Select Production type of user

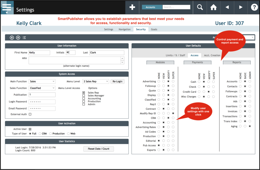tap(51, 133)
